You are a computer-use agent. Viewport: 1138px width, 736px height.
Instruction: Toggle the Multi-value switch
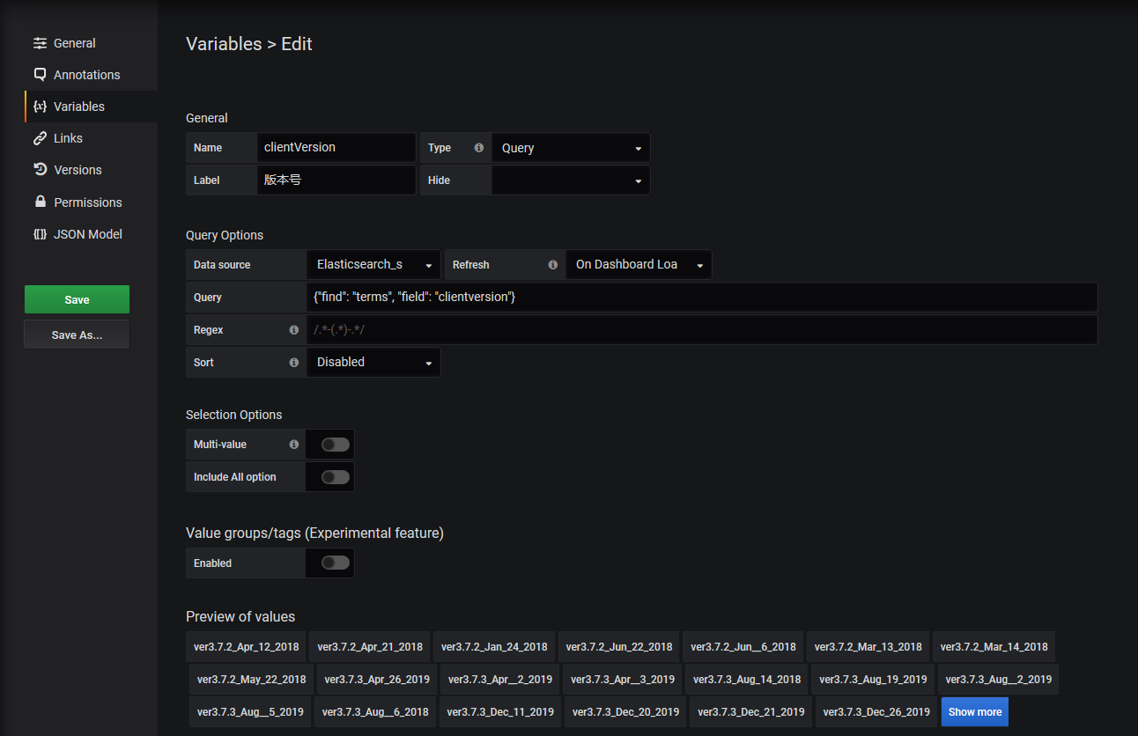click(x=335, y=445)
